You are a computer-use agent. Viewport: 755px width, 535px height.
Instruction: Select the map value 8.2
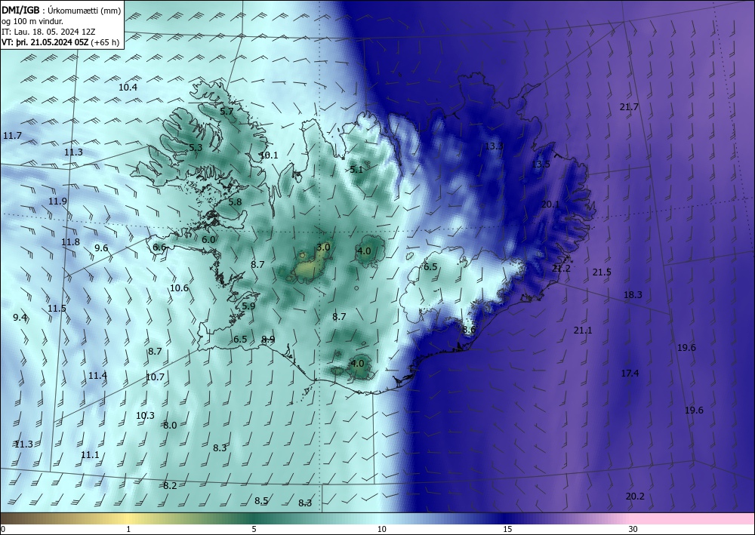(x=170, y=486)
